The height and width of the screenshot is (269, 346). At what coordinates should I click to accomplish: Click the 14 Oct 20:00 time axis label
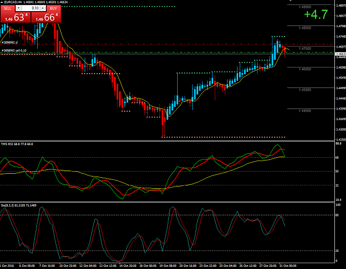click(x=128, y=266)
